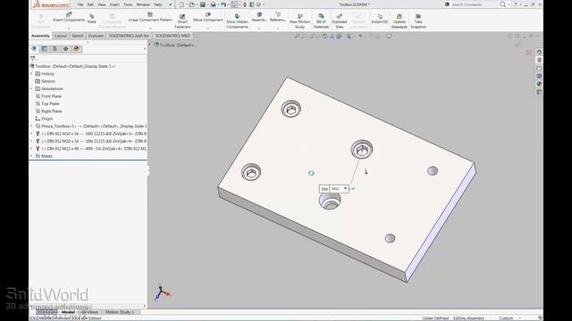The height and width of the screenshot is (321, 572).
Task: Expand the DIN 912 M12 x 40 node
Action: point(31,149)
